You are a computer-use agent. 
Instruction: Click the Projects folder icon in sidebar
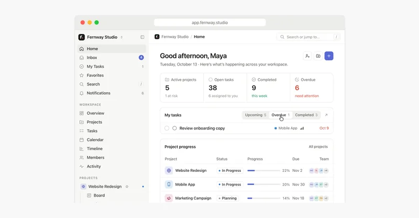(x=82, y=122)
